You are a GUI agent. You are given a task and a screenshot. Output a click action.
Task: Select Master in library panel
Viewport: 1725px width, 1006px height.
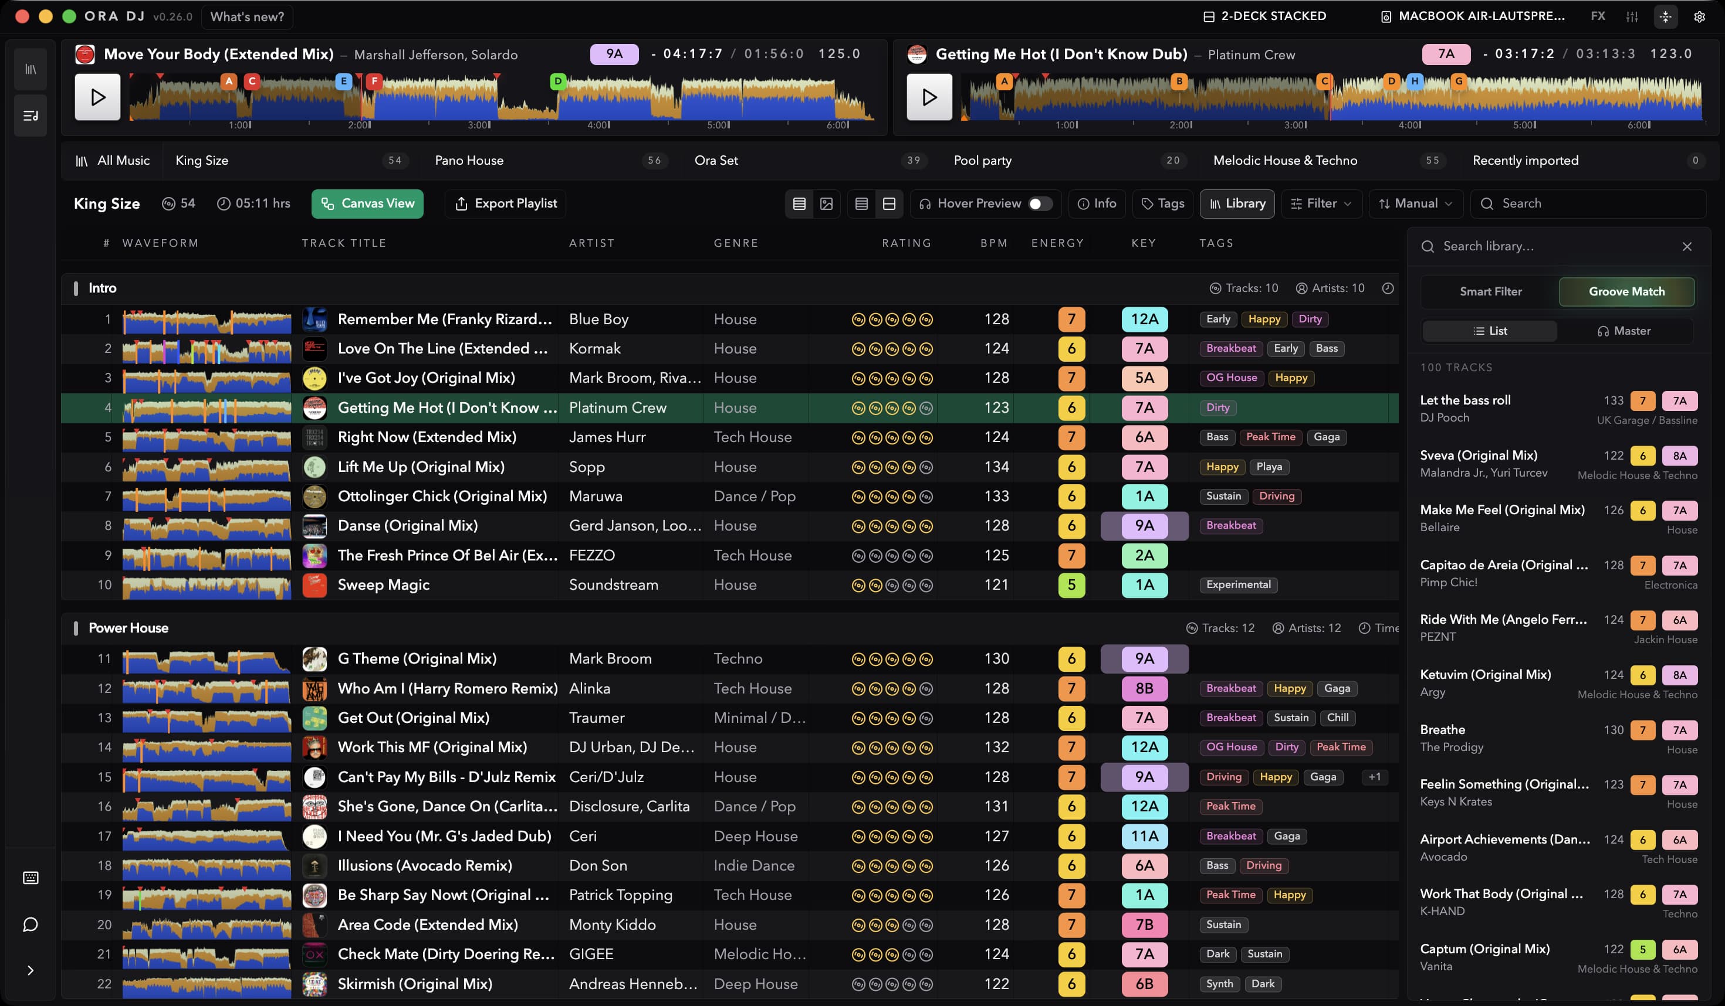1623,331
